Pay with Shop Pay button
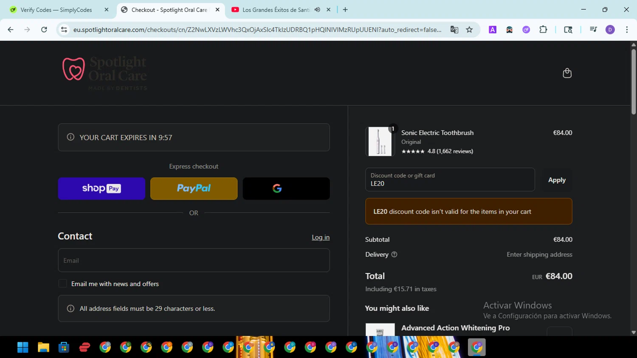Screen dimensions: 637x358 (101, 189)
